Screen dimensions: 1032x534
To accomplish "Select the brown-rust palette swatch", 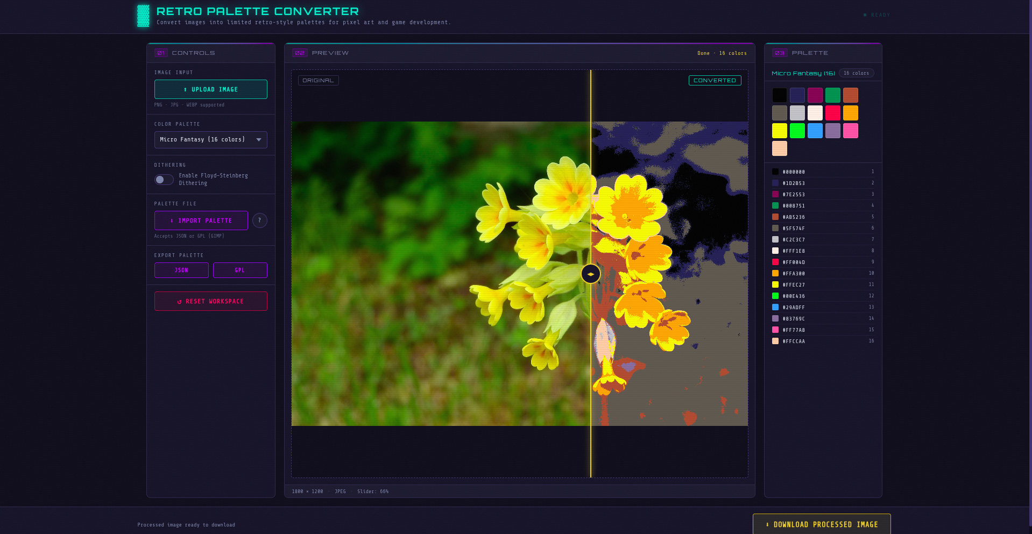I will point(851,95).
